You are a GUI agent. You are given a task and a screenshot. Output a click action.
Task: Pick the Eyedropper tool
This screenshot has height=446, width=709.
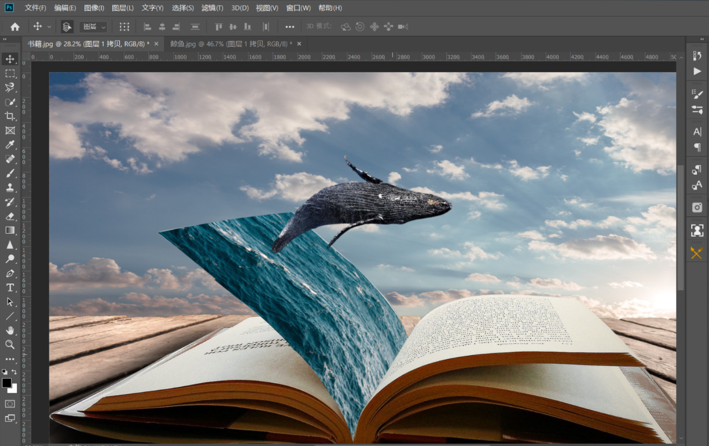(x=10, y=145)
